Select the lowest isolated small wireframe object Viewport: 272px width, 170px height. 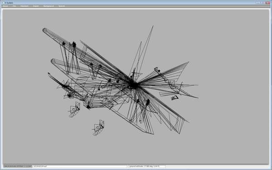98,128
